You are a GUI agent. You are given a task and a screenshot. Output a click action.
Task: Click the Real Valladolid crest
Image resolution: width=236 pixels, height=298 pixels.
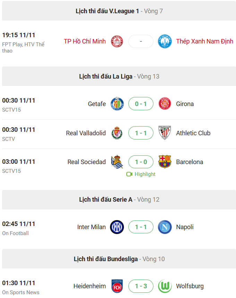point(117,133)
